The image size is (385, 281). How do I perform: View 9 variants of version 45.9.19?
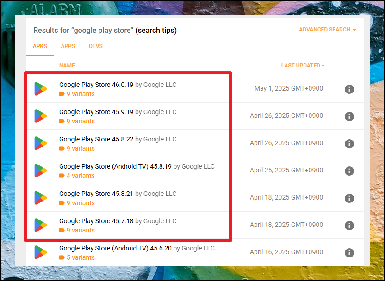(x=81, y=121)
